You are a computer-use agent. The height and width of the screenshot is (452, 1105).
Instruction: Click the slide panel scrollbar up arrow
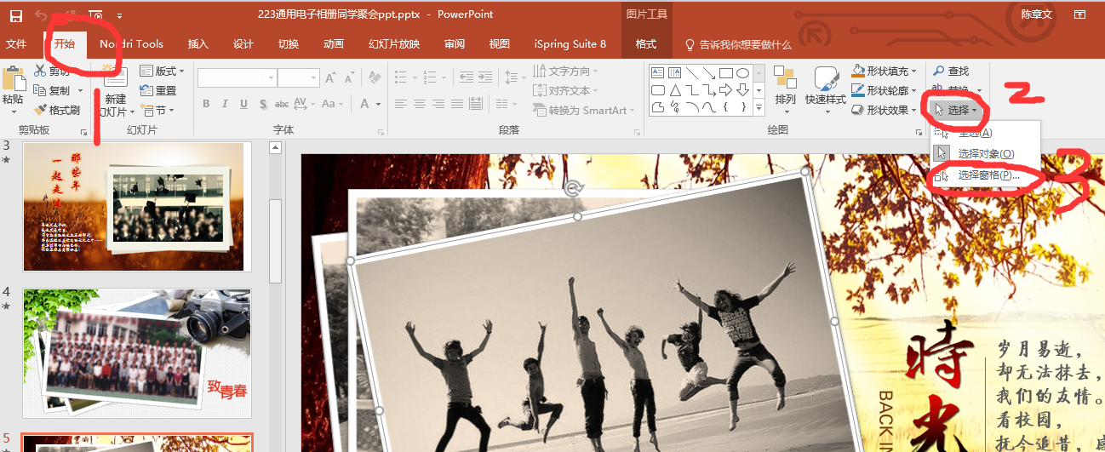click(276, 148)
